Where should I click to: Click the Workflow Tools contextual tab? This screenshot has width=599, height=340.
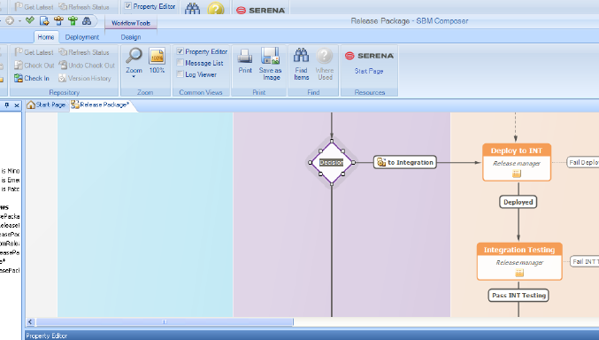coord(131,23)
